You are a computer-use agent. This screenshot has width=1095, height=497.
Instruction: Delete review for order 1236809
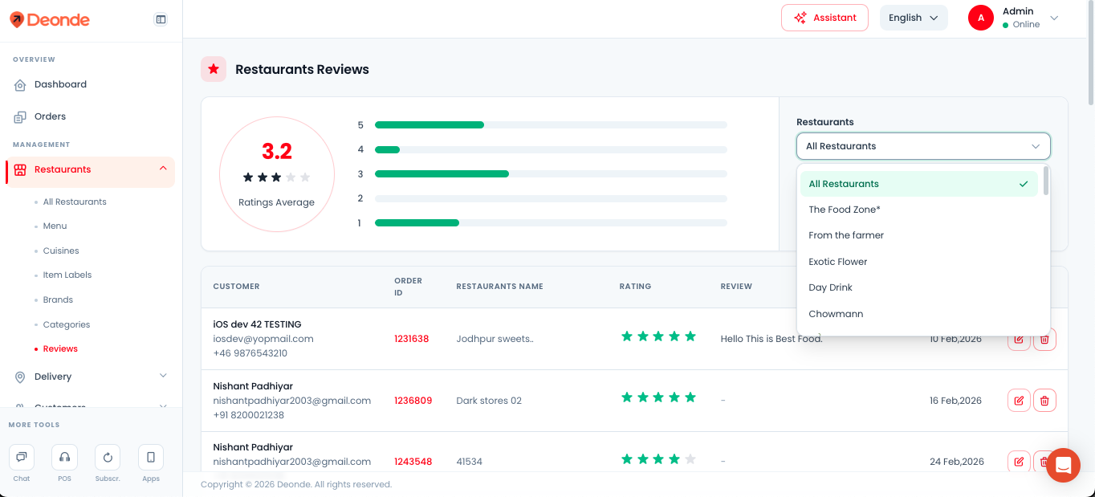click(x=1044, y=400)
